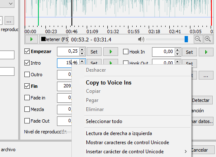This screenshot has height=157, width=216.
Task: Click Set button for Hook In
Action: [190, 52]
